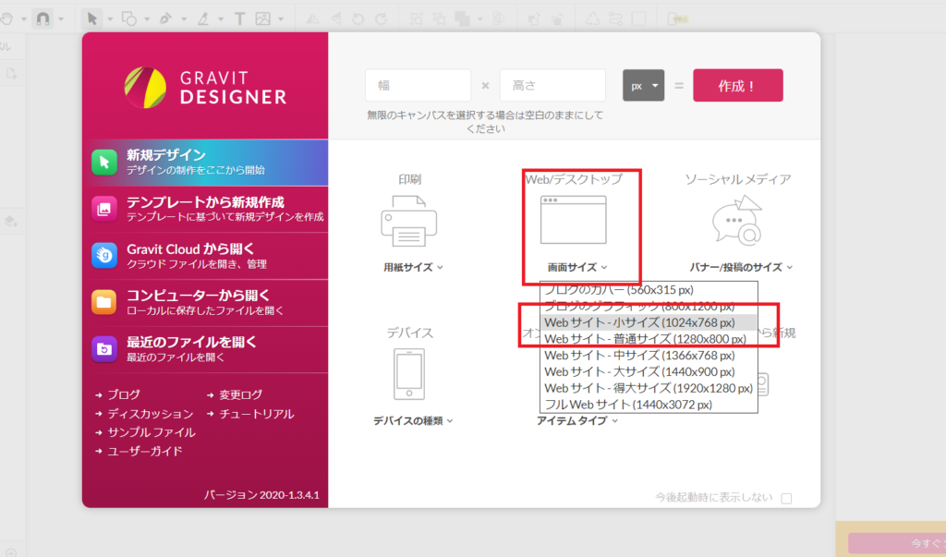This screenshot has height=557, width=946.
Task: Click the chat bubble social media icon
Action: (x=737, y=220)
